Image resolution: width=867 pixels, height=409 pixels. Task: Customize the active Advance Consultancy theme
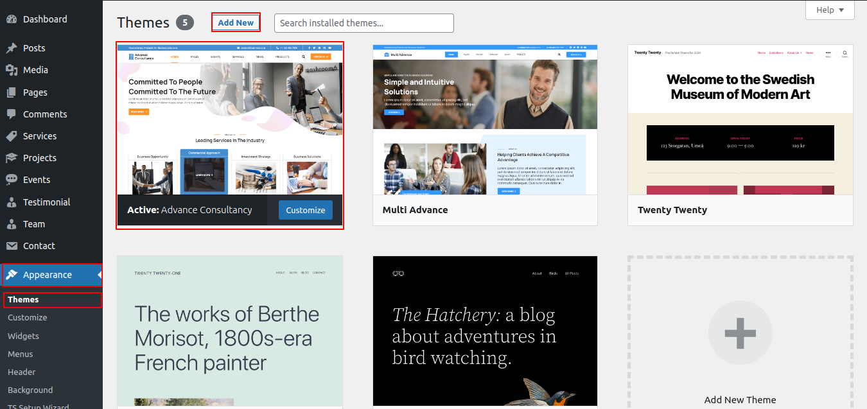coord(306,210)
